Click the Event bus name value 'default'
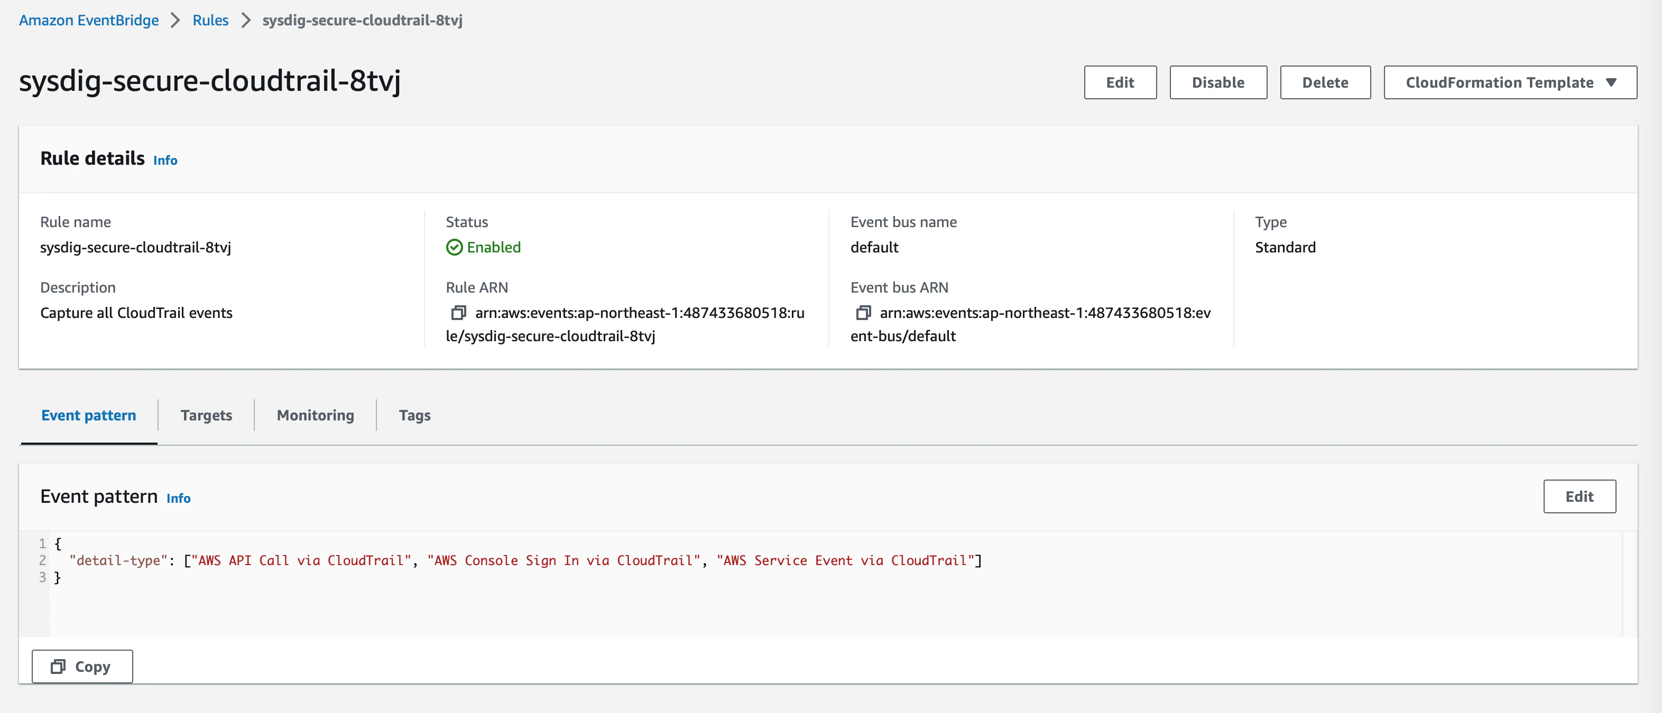Viewport: 1662px width, 713px height. tap(874, 248)
